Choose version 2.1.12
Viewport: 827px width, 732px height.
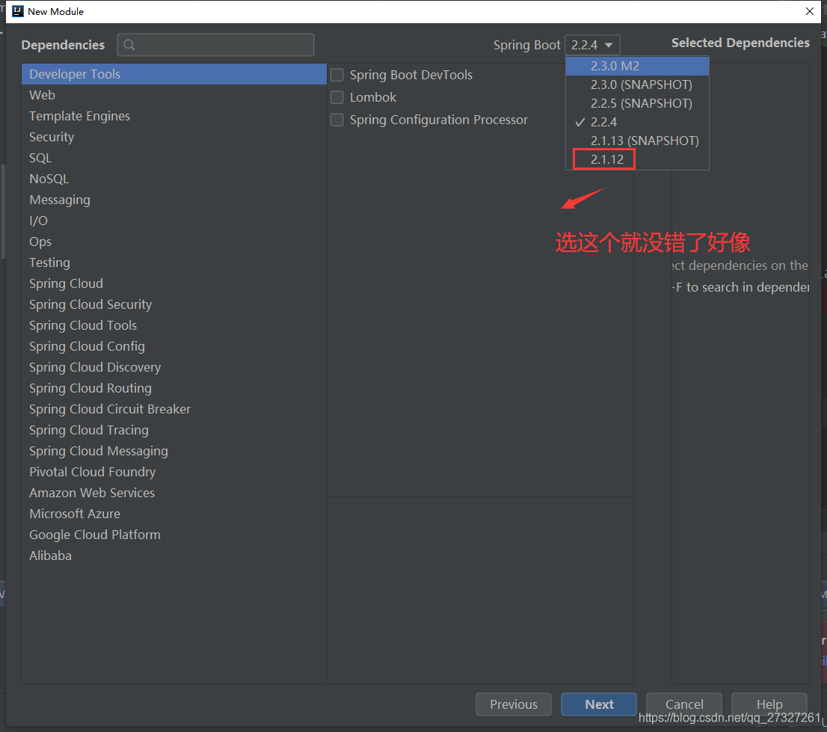click(637, 159)
